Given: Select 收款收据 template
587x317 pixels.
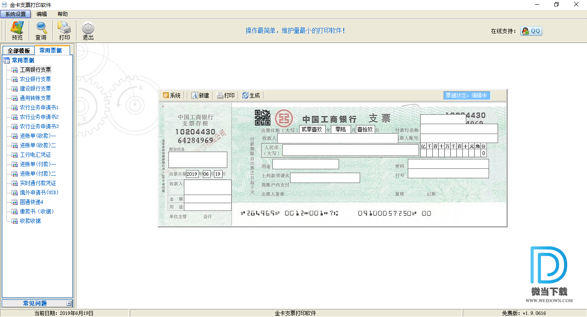Looking at the screenshot, I should (x=30, y=221).
